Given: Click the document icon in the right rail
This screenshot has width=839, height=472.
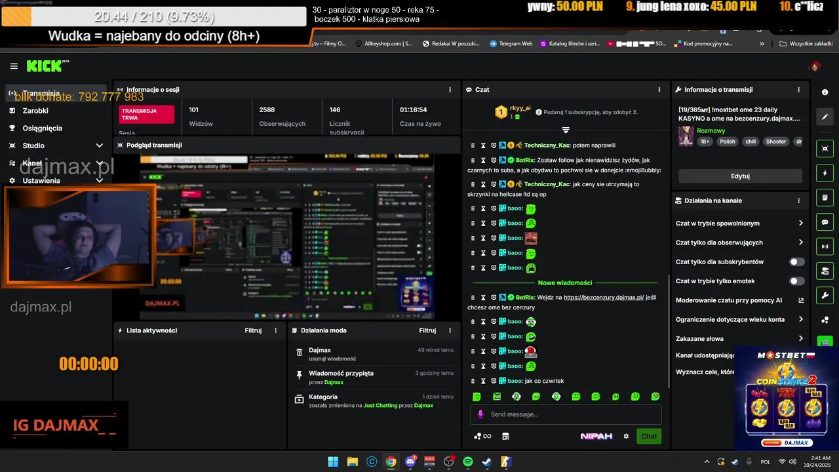Looking at the screenshot, I should click(x=825, y=198).
